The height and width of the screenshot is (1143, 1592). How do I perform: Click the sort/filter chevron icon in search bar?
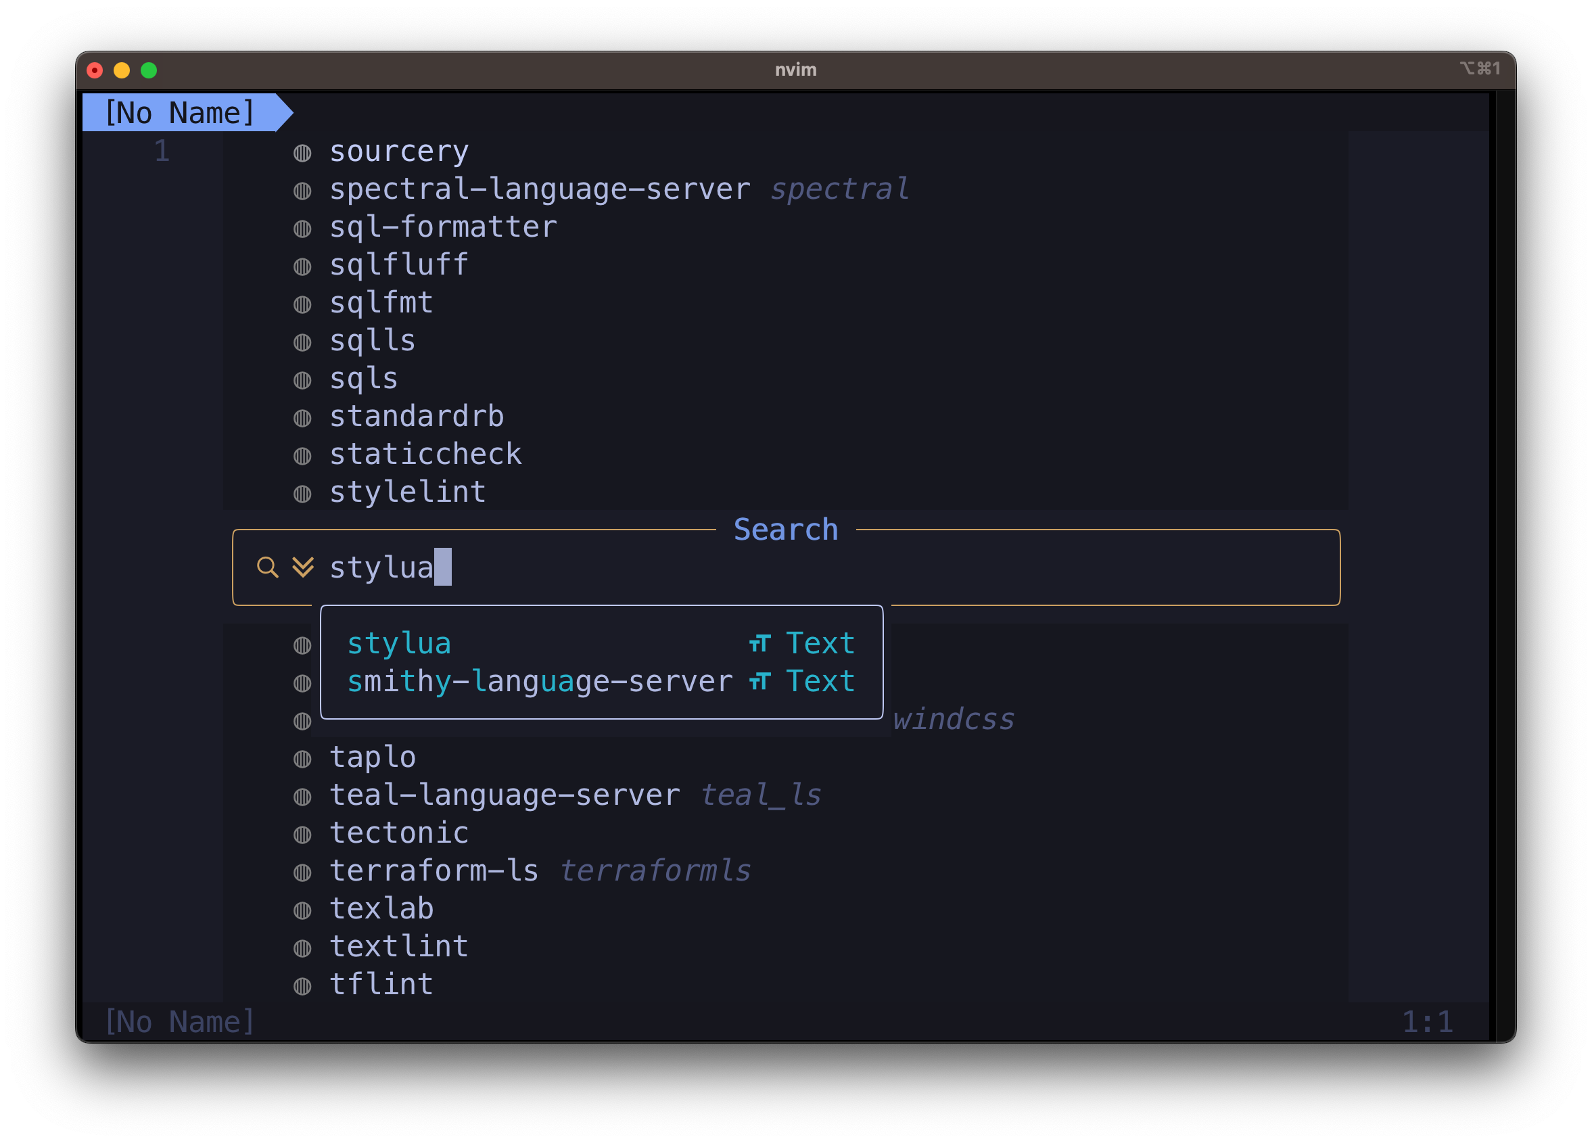[300, 567]
